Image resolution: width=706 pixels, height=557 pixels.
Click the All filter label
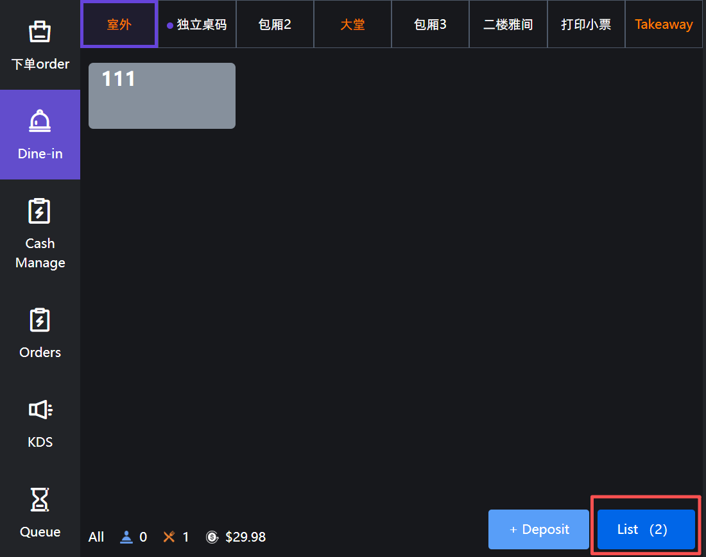point(96,537)
